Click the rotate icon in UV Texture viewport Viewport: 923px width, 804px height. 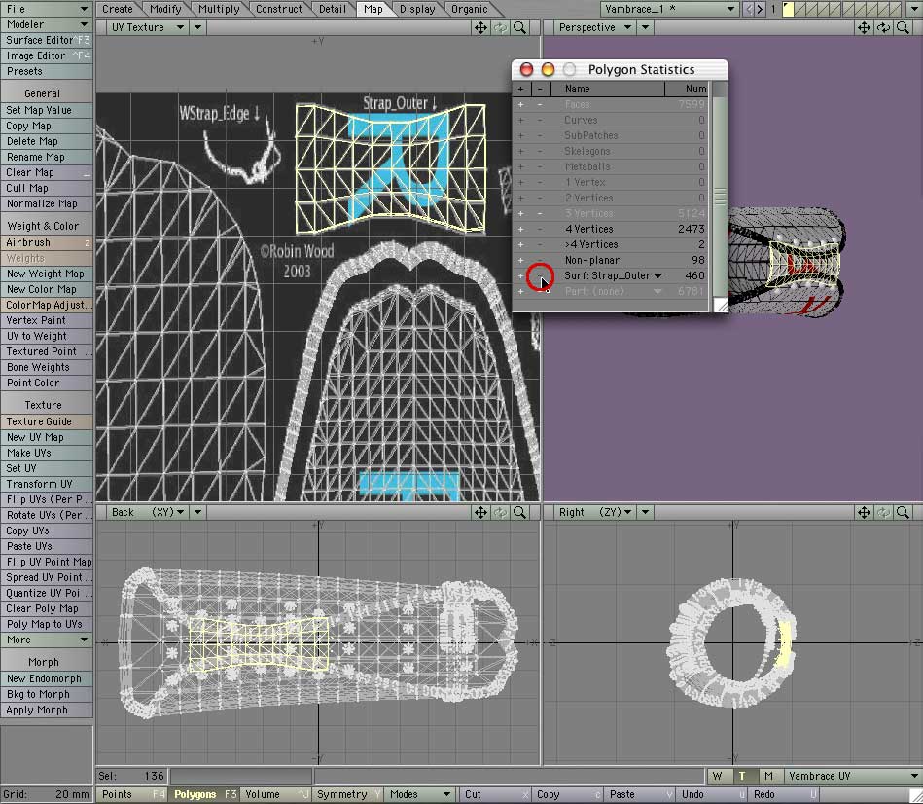pyautogui.click(x=500, y=27)
